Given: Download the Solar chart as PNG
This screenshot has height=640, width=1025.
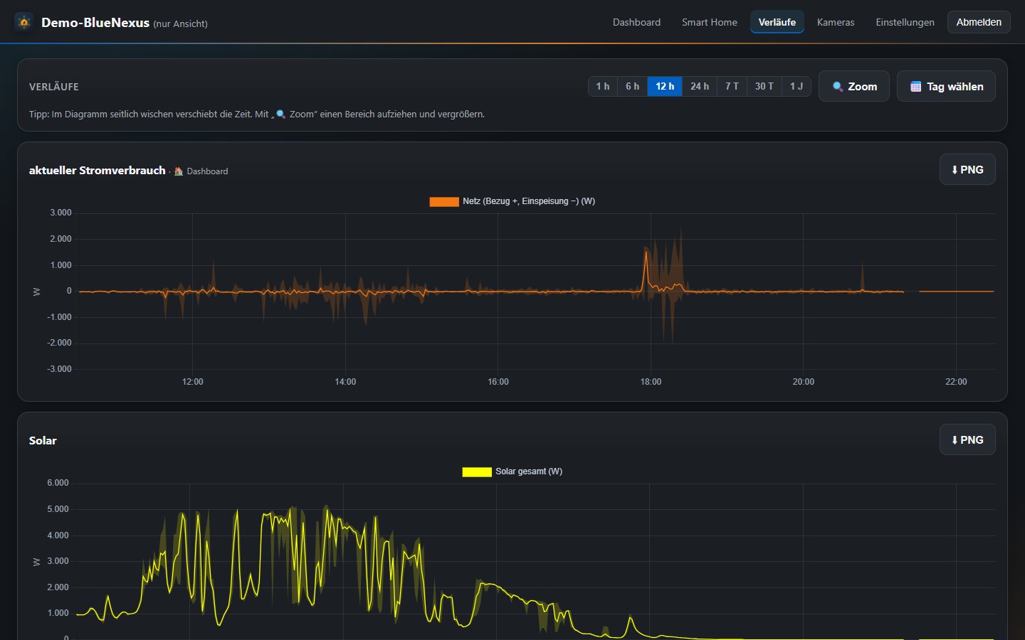Looking at the screenshot, I should pos(967,440).
